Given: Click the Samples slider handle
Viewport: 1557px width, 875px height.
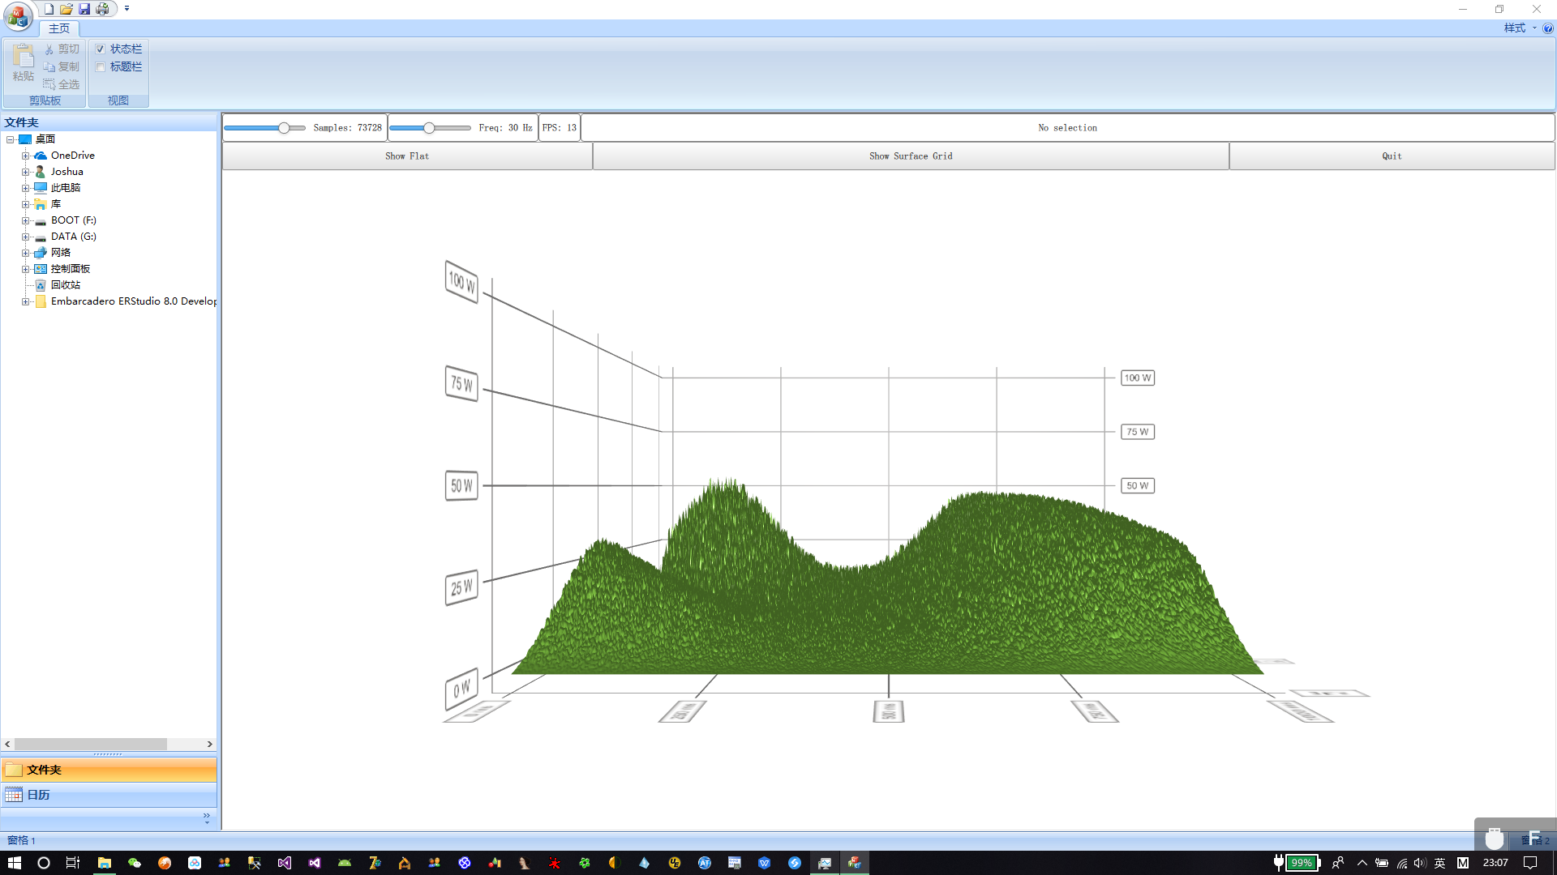Looking at the screenshot, I should coord(284,128).
